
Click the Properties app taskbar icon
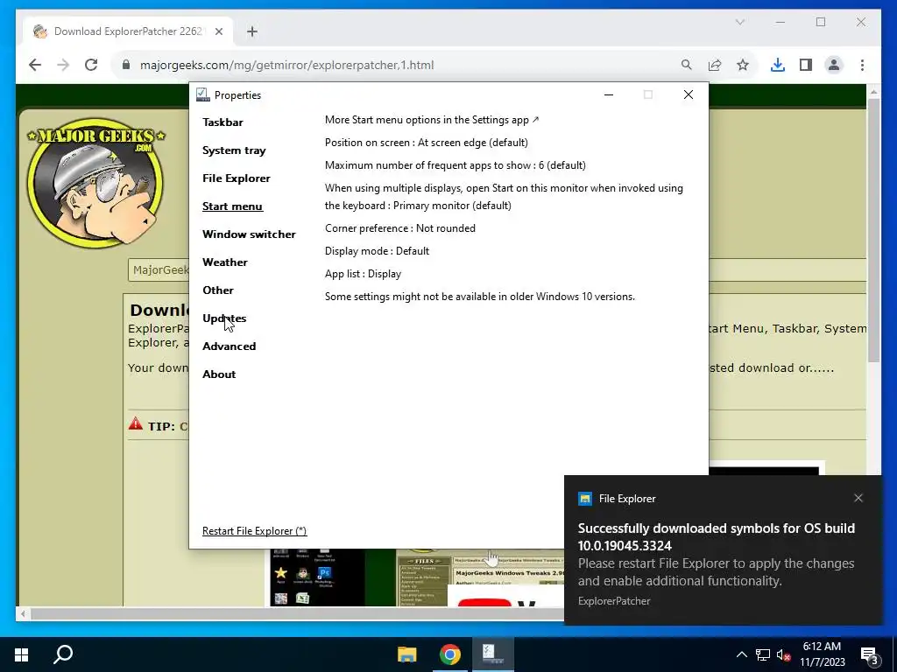492,654
